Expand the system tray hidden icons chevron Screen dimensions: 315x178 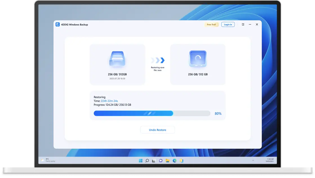pos(253,161)
